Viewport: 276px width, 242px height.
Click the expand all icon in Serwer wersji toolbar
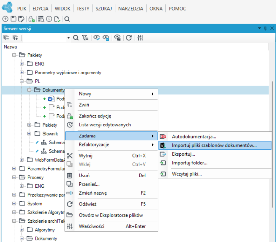pyautogui.click(x=15, y=37)
